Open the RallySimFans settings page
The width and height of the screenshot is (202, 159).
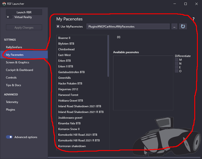pos(24,47)
